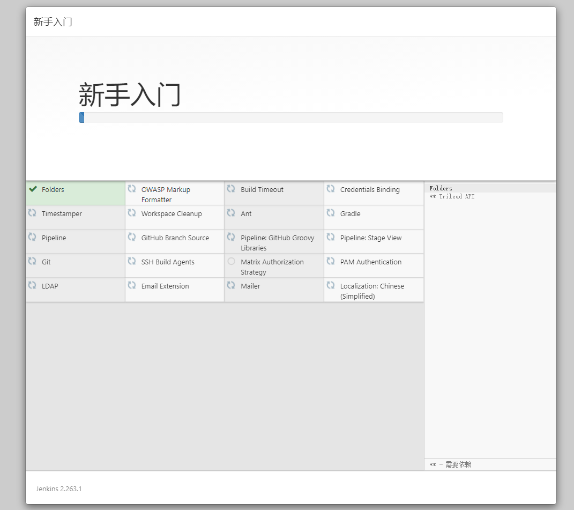
Task: Click the installation progress bar
Action: [x=290, y=117]
